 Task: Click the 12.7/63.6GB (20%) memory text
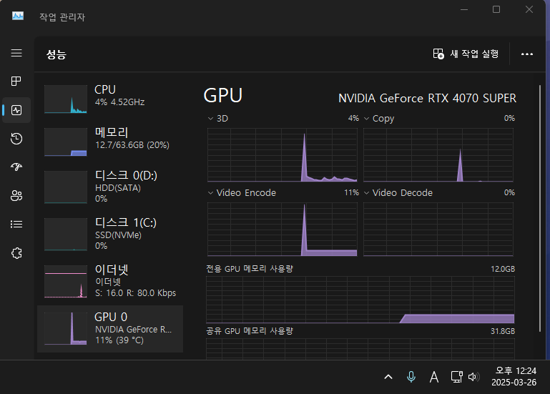(x=132, y=145)
